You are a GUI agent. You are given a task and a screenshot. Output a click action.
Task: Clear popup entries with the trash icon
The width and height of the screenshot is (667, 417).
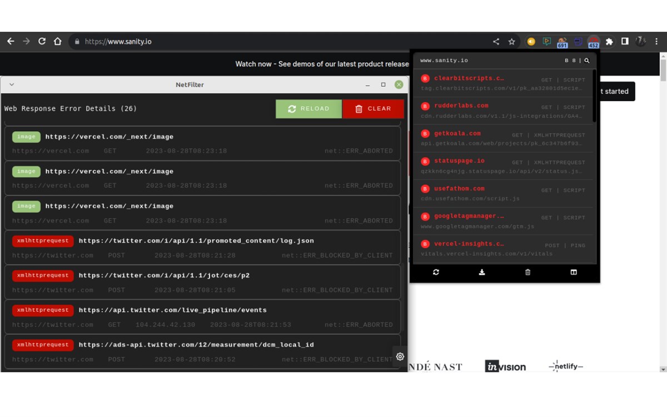527,272
